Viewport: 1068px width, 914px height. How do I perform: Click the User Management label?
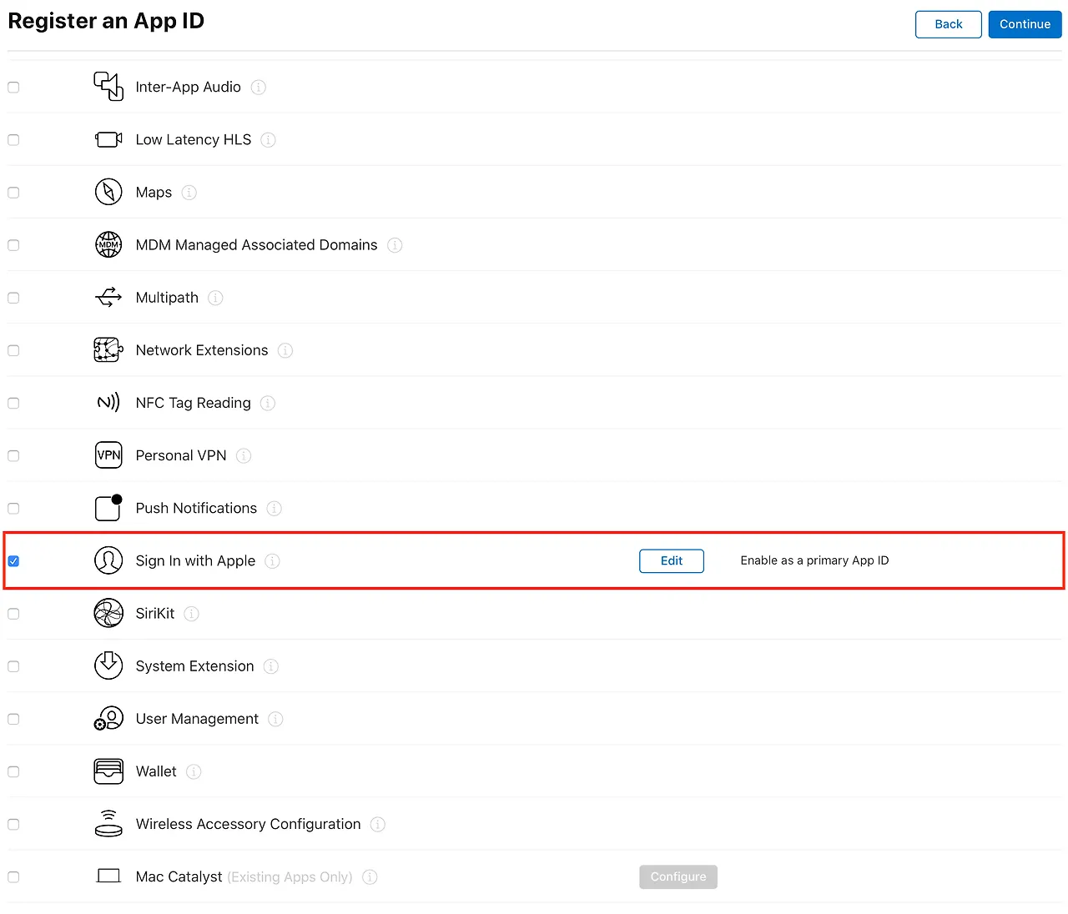(x=197, y=719)
